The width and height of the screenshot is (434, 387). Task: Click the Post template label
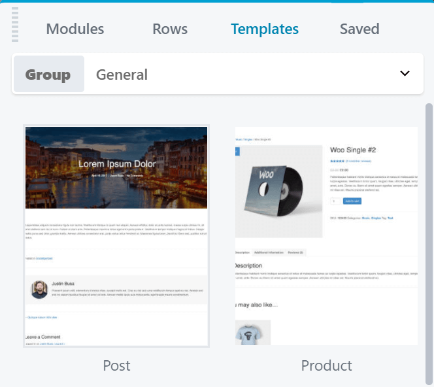click(116, 365)
